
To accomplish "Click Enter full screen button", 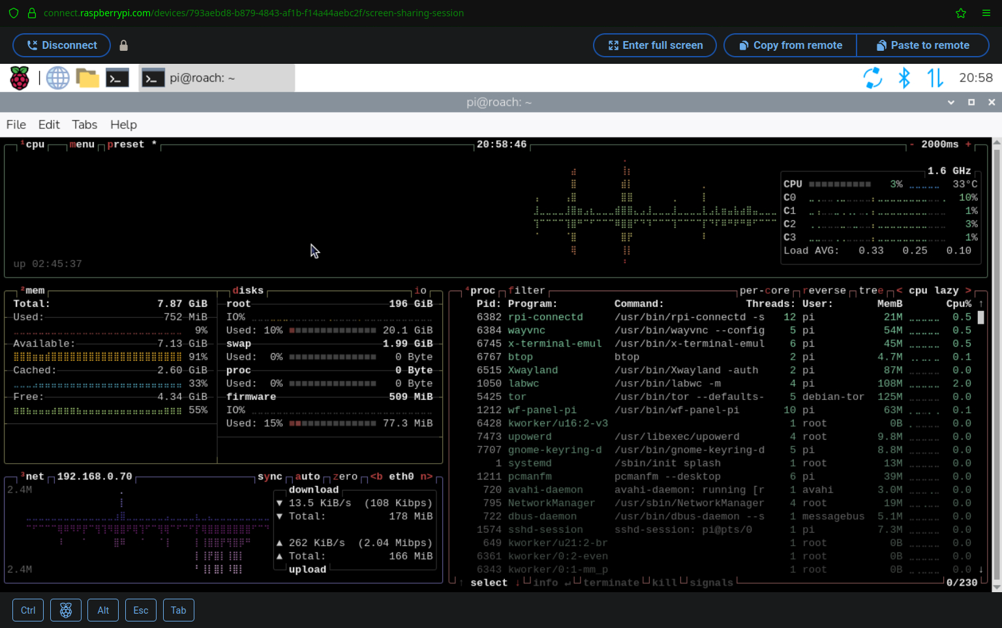I will [655, 46].
